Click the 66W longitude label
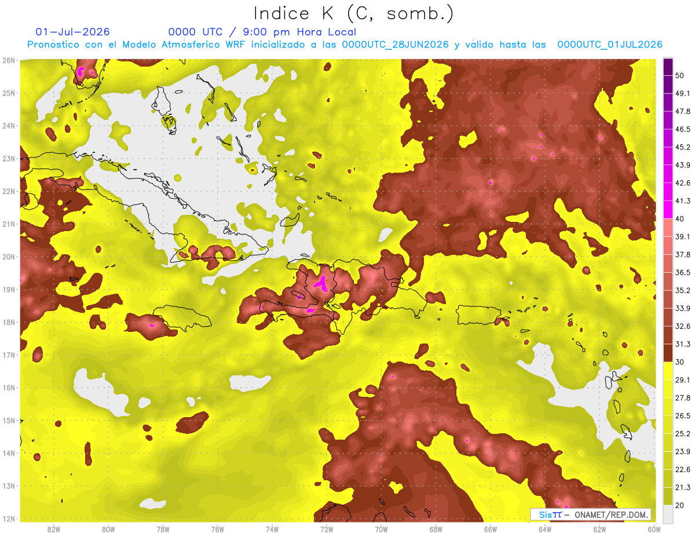The height and width of the screenshot is (537, 695). pos(491,529)
